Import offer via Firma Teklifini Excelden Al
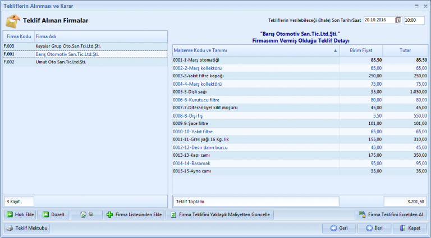 tap(391, 214)
